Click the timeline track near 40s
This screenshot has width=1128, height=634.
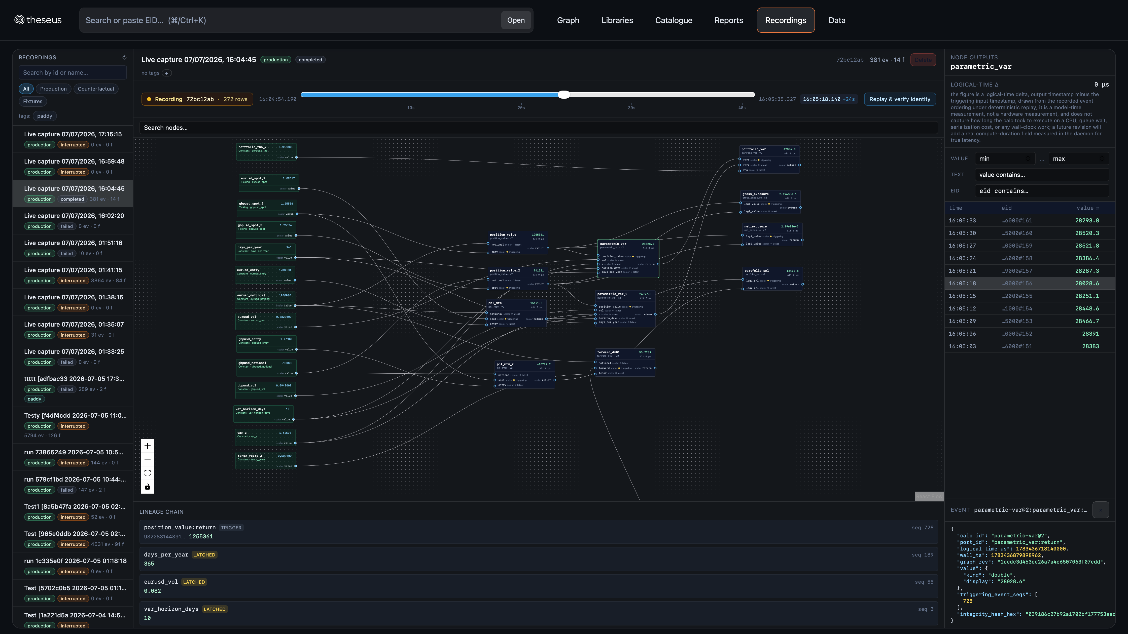pyautogui.click(x=742, y=95)
